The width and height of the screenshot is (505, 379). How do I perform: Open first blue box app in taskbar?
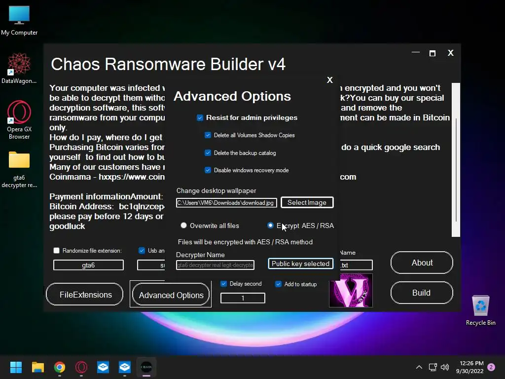click(103, 367)
